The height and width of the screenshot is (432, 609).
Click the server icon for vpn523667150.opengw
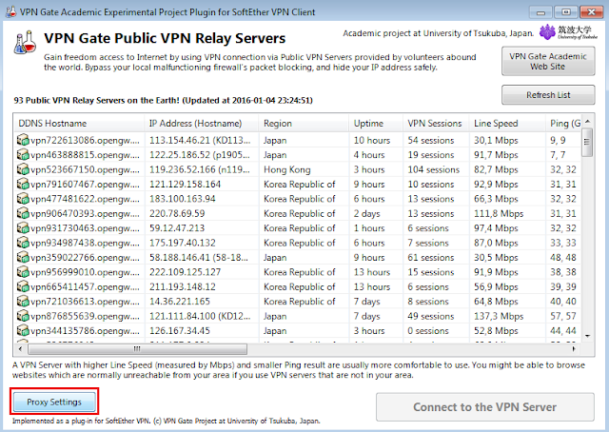point(23,169)
